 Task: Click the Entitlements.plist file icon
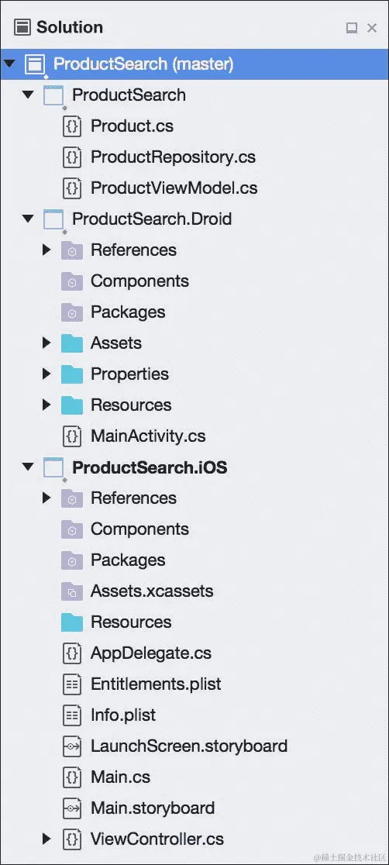[72, 684]
